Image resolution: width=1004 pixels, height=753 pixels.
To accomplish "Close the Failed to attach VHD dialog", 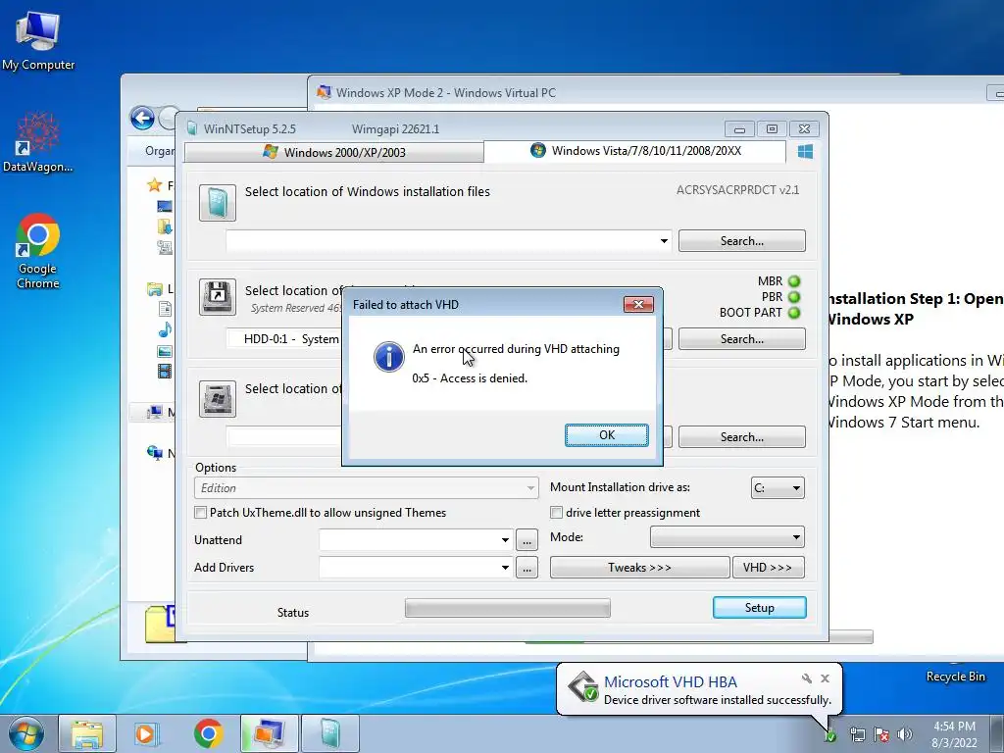I will coord(638,304).
